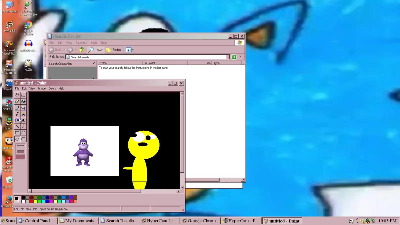The height and width of the screenshot is (225, 400).
Task: Open the View menu in Paint
Action: pos(32,88)
